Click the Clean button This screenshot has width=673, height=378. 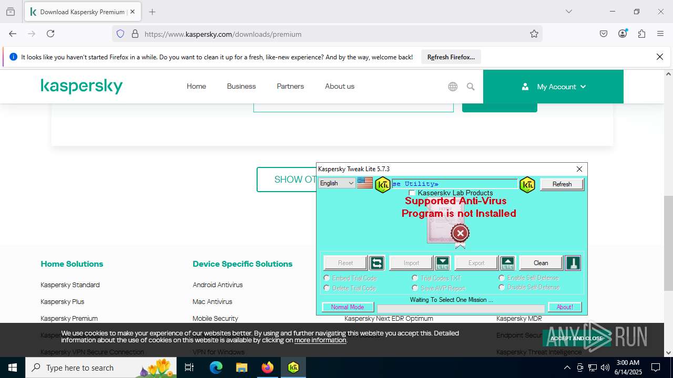click(x=541, y=263)
